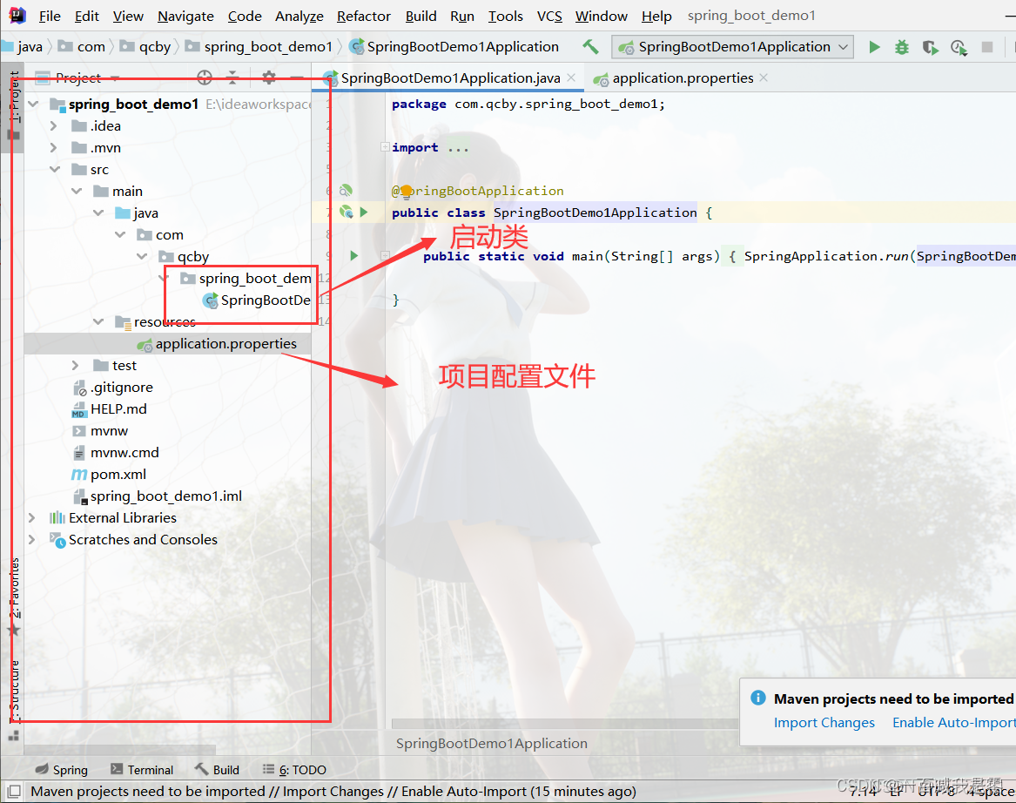Open Project panel settings gear

(269, 78)
